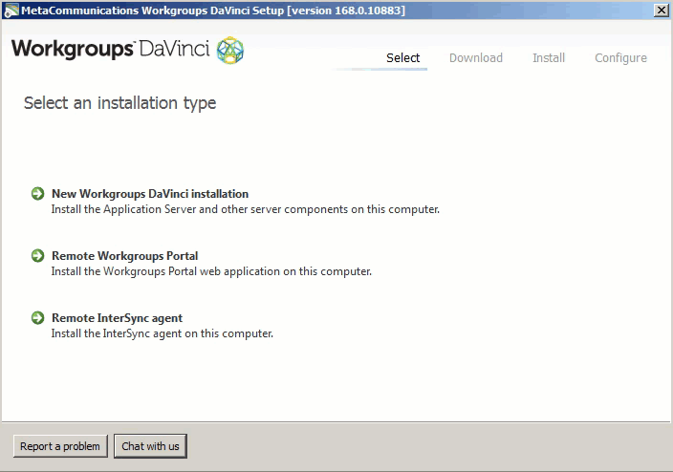The width and height of the screenshot is (673, 472).
Task: Click 'Install the InterSync agent on this computer' text
Action: [x=162, y=333]
